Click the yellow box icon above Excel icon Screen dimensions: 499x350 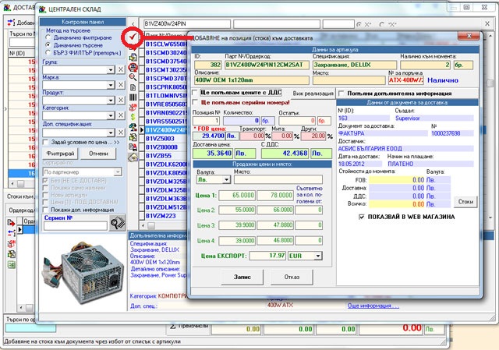click(11, 254)
